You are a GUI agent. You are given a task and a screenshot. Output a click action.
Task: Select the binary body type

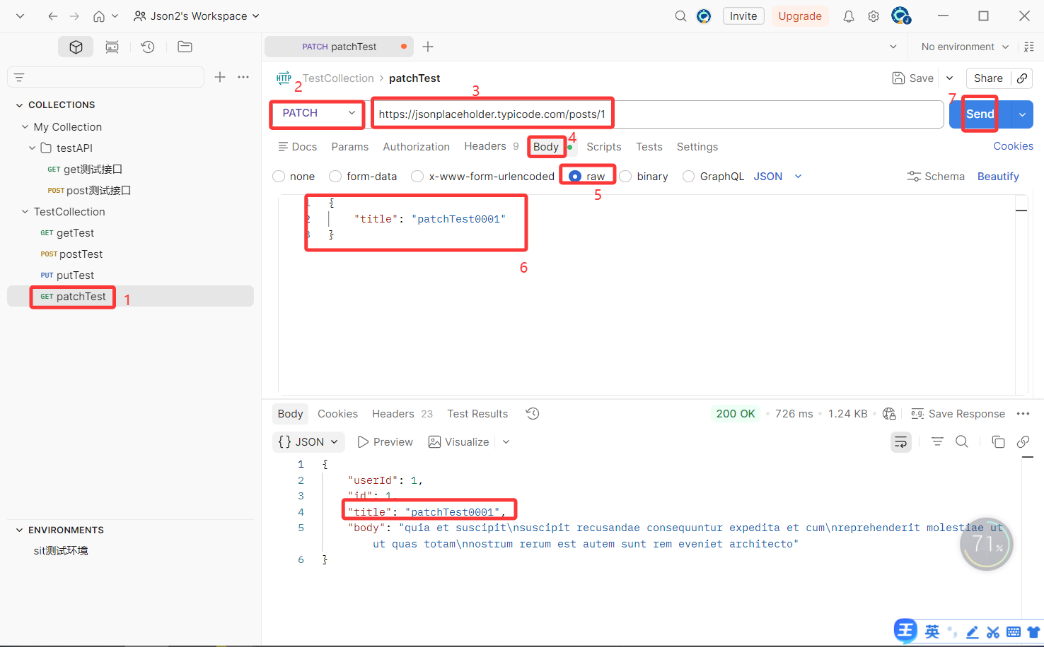click(x=625, y=177)
